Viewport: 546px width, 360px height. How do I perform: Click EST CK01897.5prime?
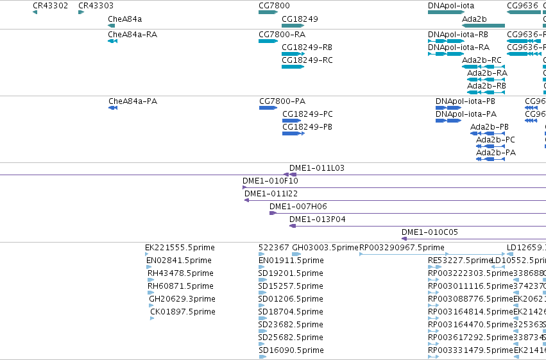(152, 318)
